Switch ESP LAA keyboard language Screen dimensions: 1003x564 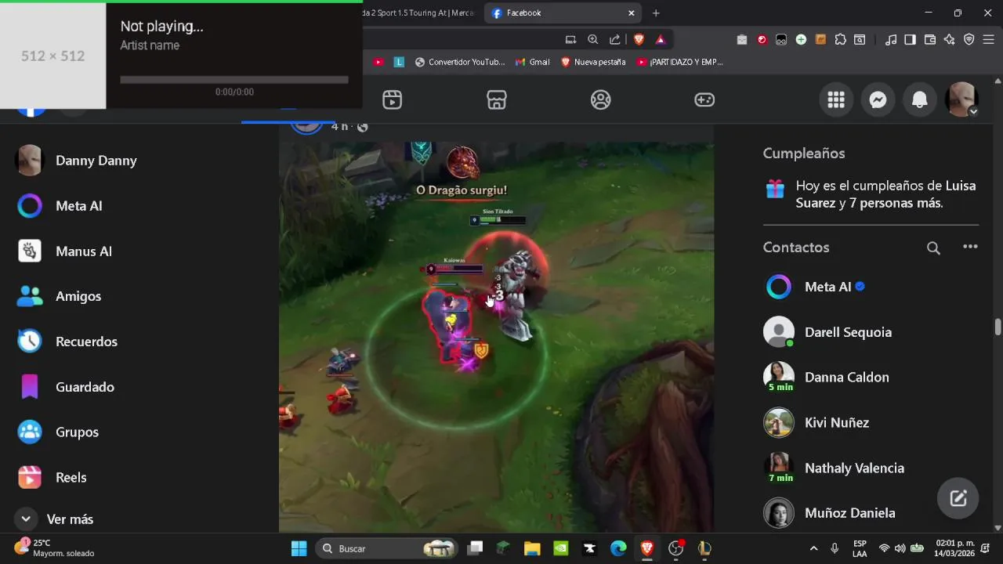coord(860,548)
